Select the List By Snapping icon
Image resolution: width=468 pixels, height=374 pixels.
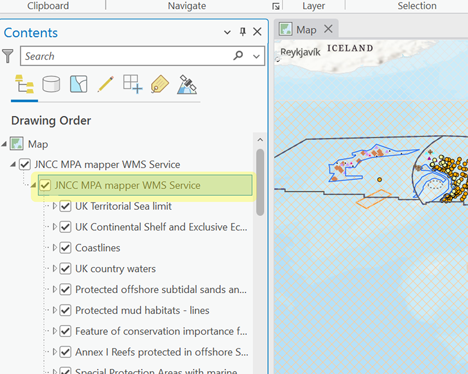132,84
